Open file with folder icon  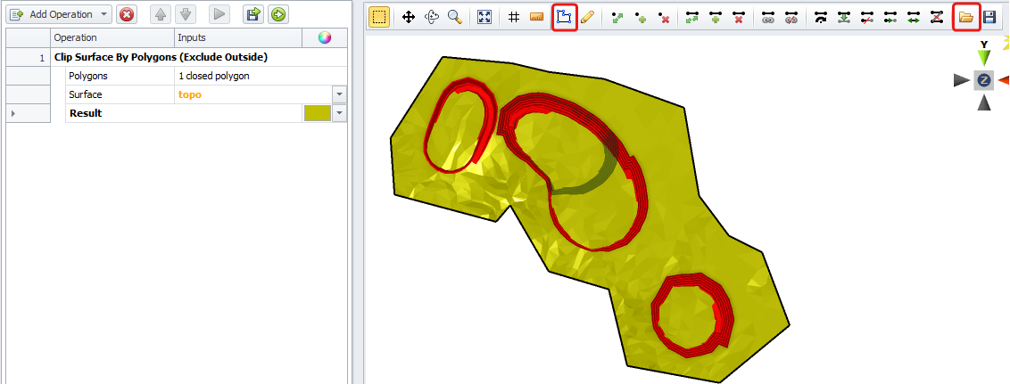966,17
